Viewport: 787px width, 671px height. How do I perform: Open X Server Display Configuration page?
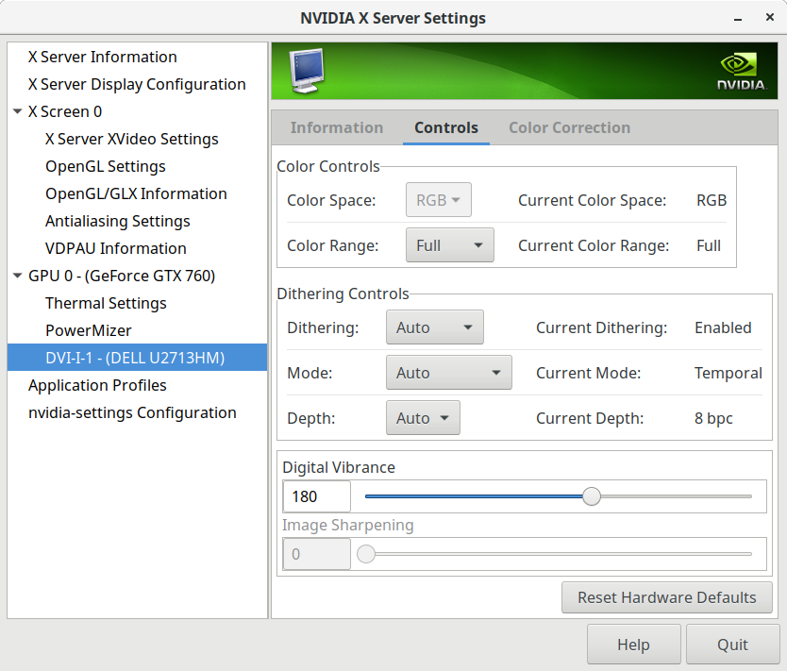(x=137, y=84)
